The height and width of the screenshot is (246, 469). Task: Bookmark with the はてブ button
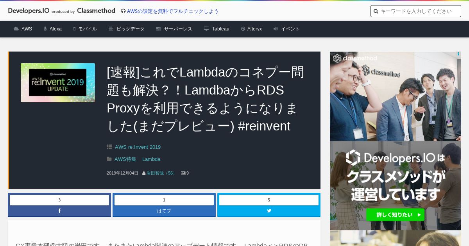point(164,211)
